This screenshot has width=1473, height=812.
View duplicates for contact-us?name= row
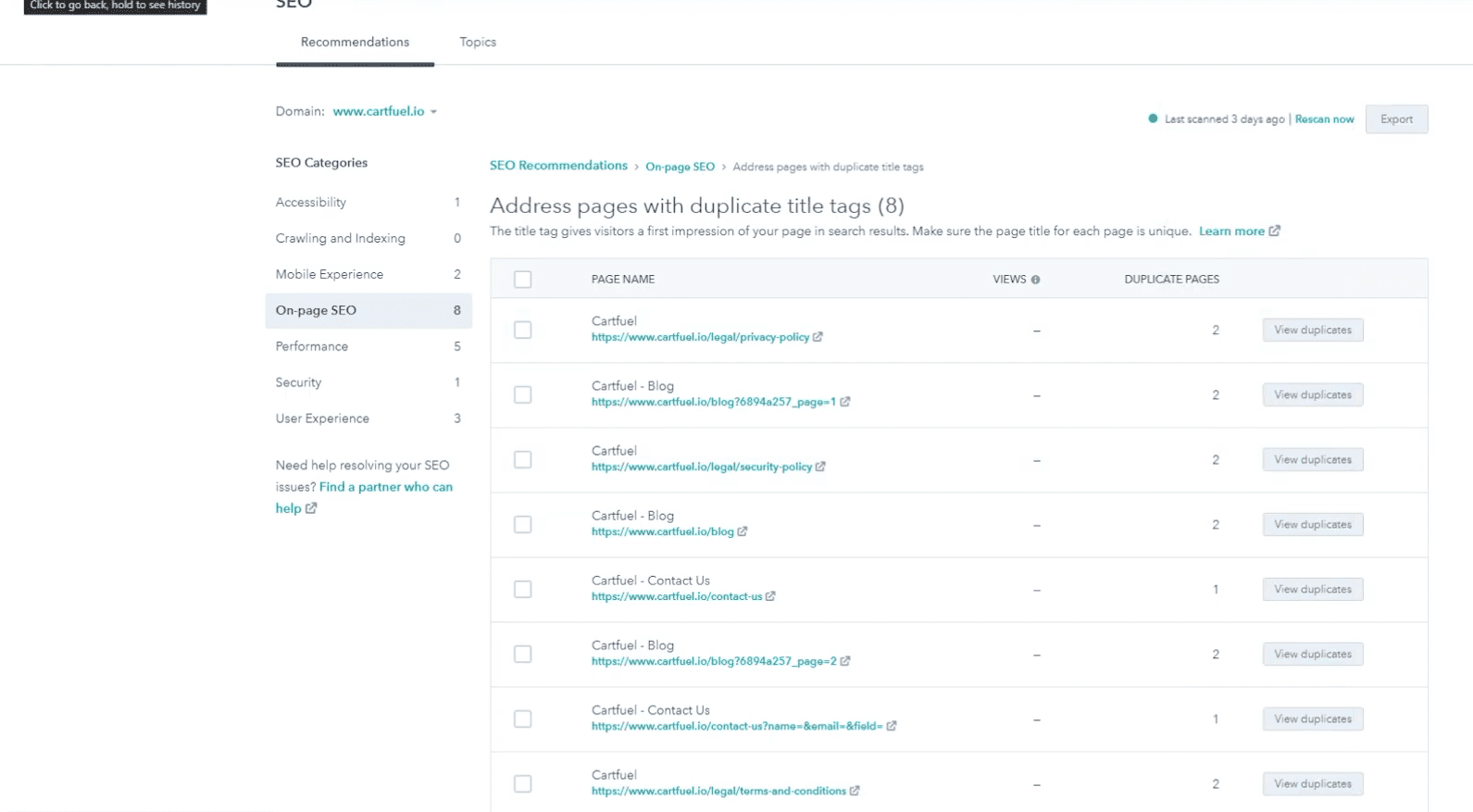(1313, 718)
